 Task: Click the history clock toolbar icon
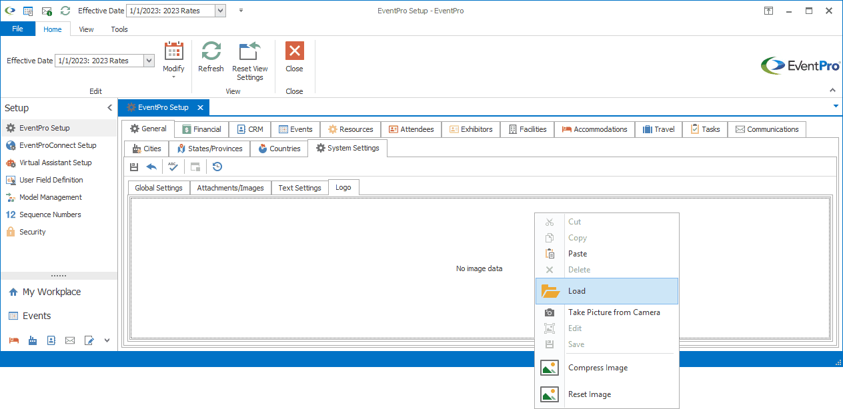[x=217, y=167]
